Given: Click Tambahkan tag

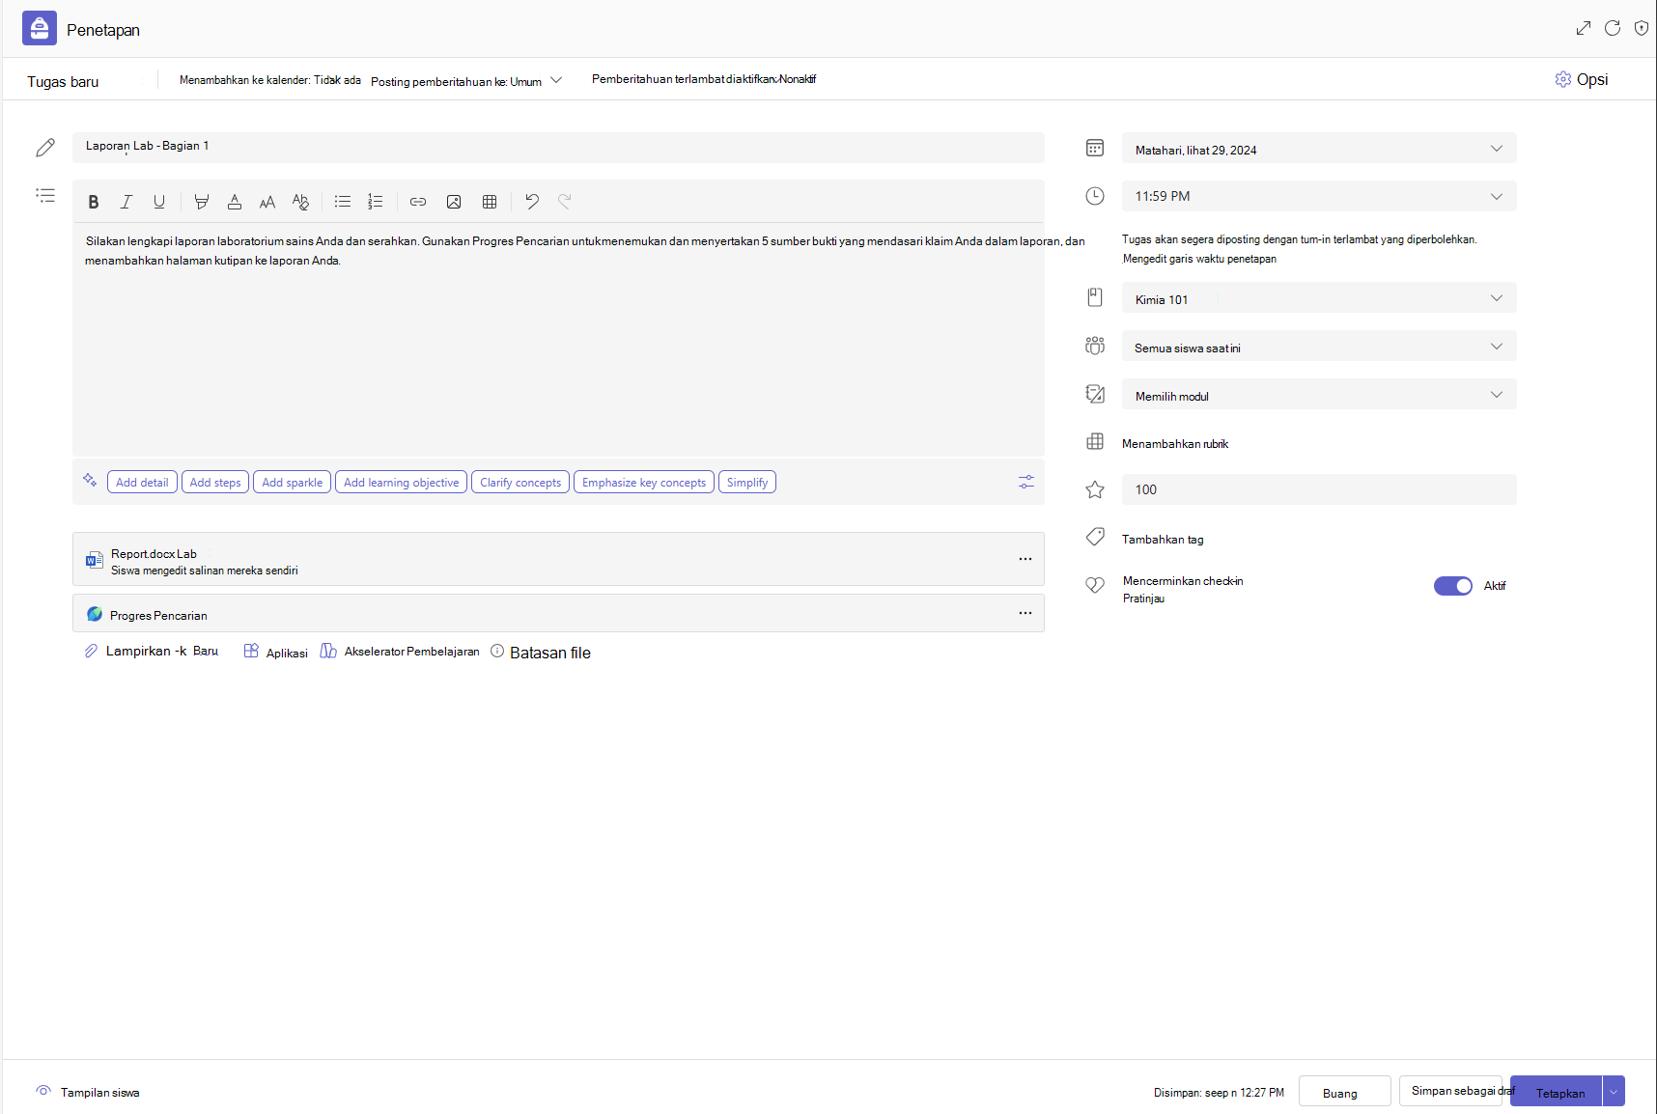Looking at the screenshot, I should point(1163,540).
